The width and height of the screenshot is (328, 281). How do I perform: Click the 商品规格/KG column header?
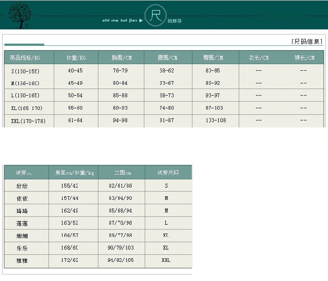point(24,58)
